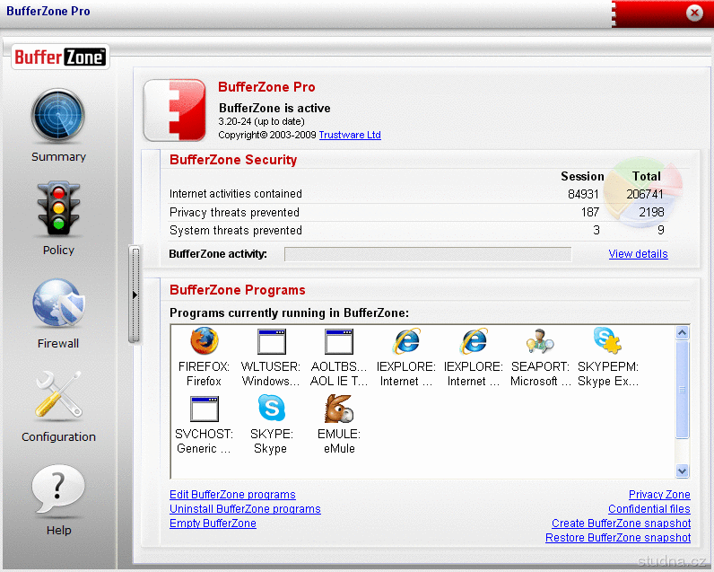Open the Policy traffic light icon
Image resolution: width=714 pixels, height=572 pixels.
[x=58, y=210]
